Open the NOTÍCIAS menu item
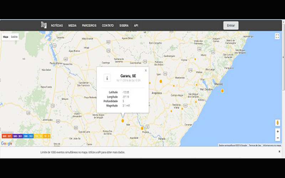 pyautogui.click(x=57, y=26)
